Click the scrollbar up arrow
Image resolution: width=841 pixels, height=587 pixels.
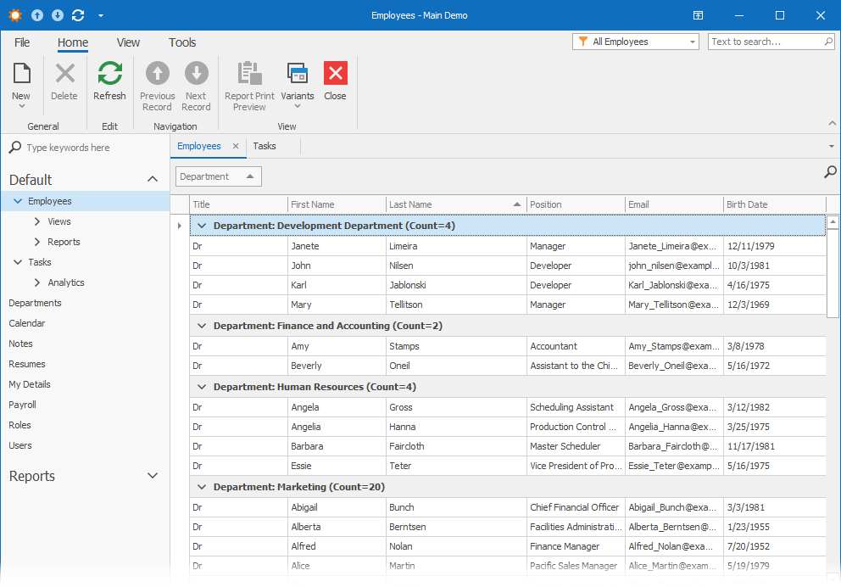(833, 221)
